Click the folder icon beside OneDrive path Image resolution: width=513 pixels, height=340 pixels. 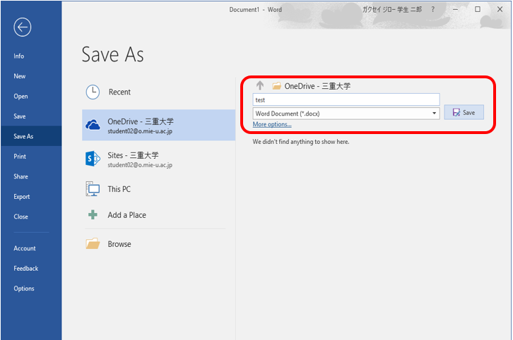click(x=277, y=86)
